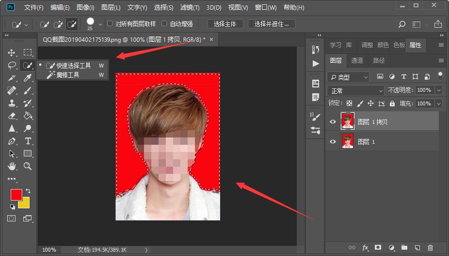Screen dimensions: 449x256
Task: Select the Hand tool
Action: click(12, 166)
